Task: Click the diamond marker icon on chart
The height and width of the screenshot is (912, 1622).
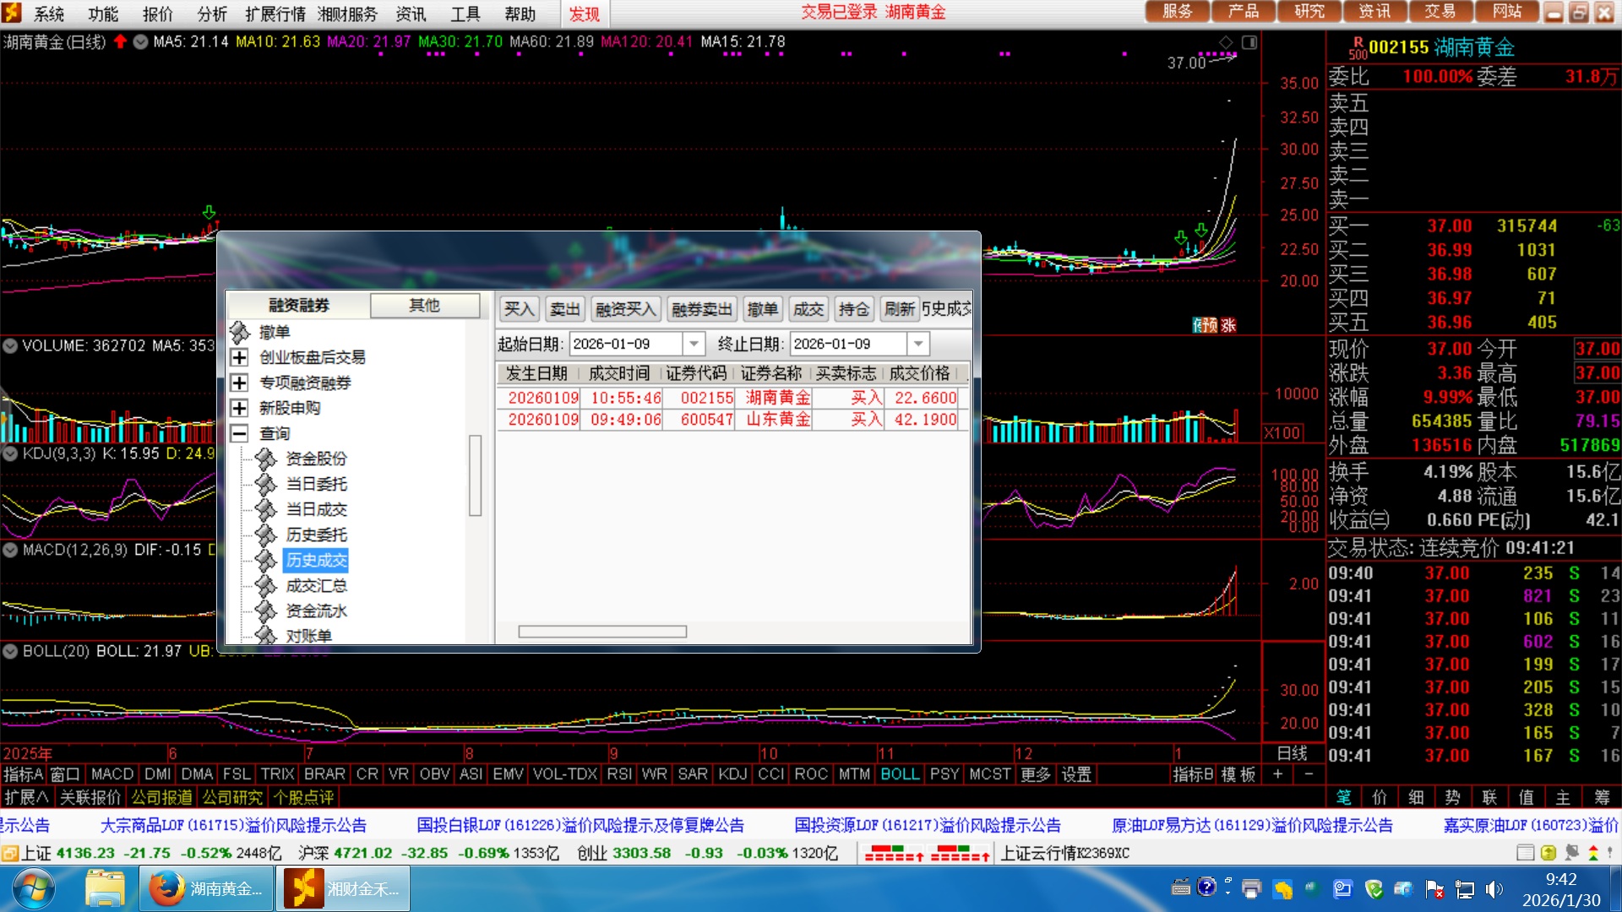Action: click(x=1226, y=42)
